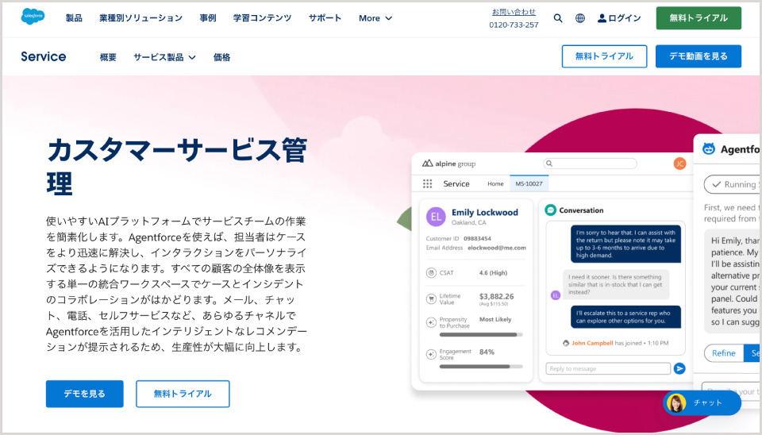Viewport: 762px width, 435px height.
Task: Open the 業種別ソリューション menu
Action: (x=141, y=18)
